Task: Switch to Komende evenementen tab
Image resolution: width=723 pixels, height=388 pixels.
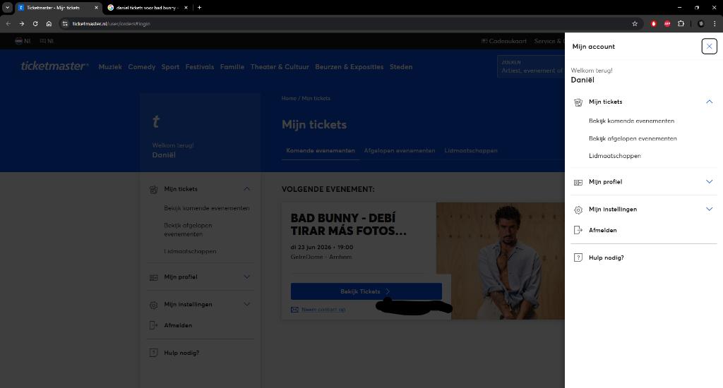Action: pos(321,151)
